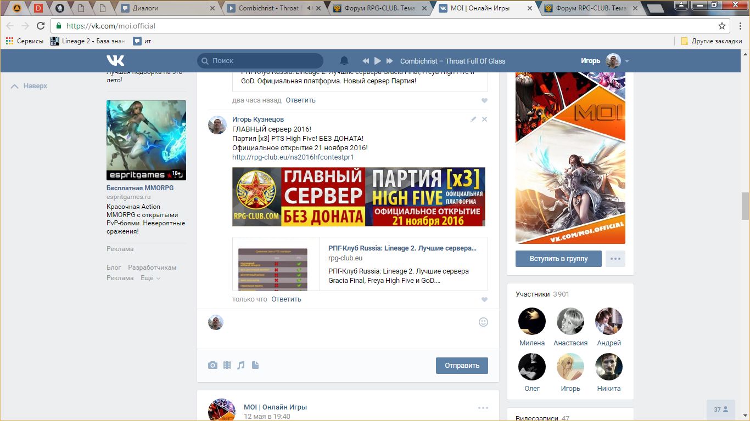Screen dimensions: 750x421
Task: Open emoji smiley picker
Action: pos(483,322)
